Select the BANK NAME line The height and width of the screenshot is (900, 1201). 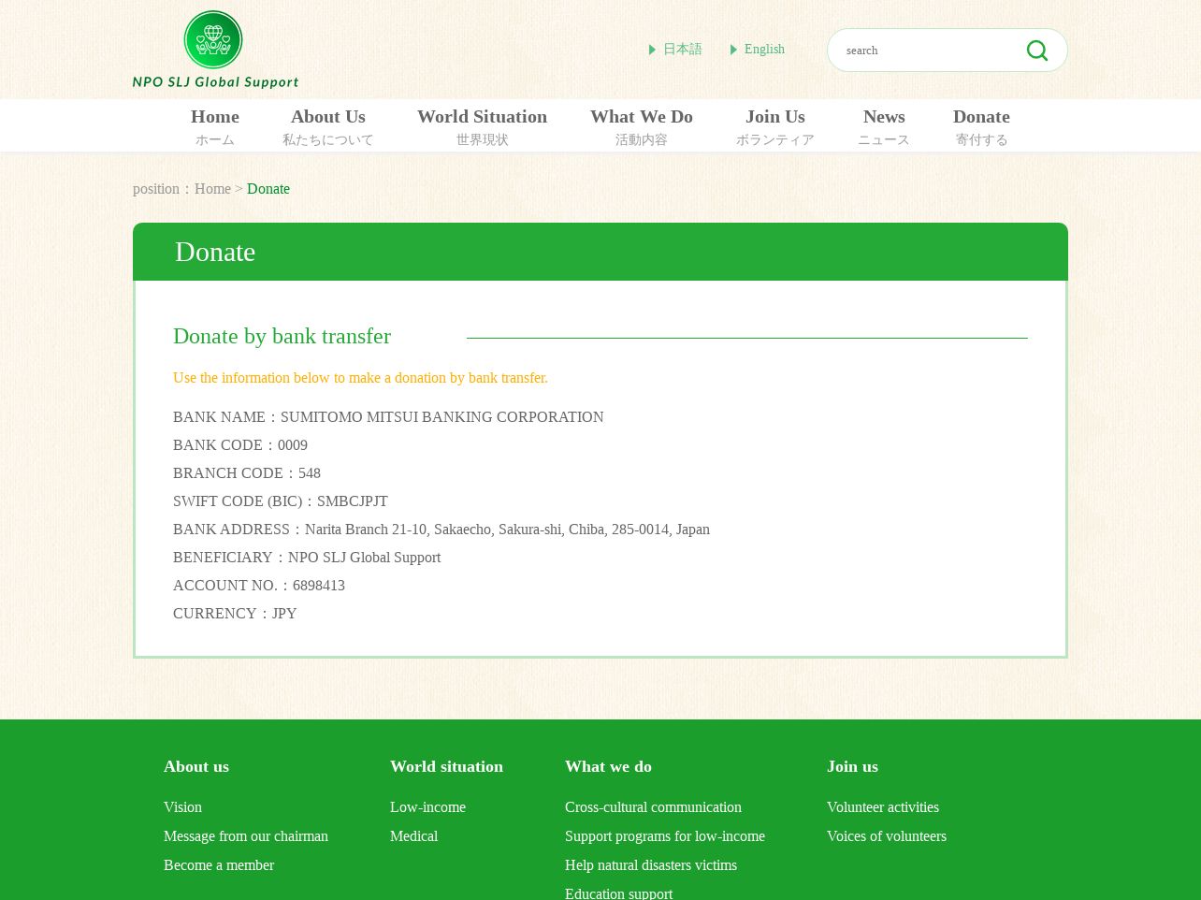pyautogui.click(x=388, y=417)
